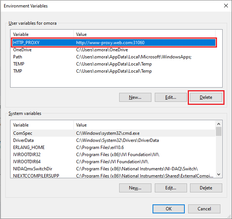Click New button under system variables
The width and height of the screenshot is (232, 219).
click(135, 188)
